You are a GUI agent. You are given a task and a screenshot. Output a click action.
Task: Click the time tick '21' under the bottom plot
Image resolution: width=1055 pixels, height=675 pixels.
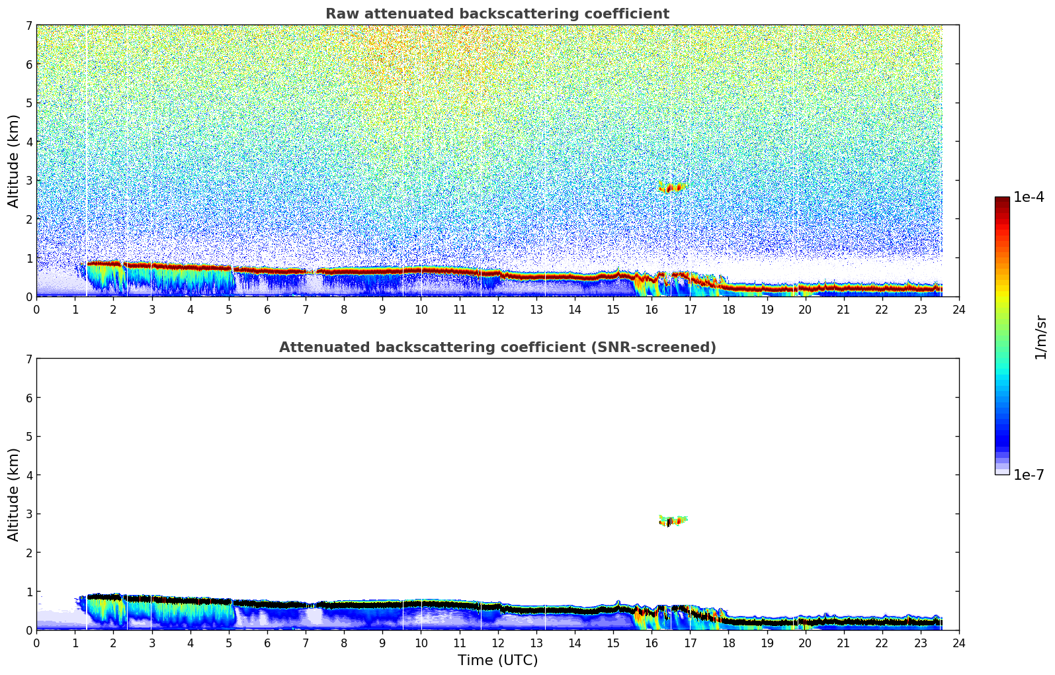tap(843, 643)
